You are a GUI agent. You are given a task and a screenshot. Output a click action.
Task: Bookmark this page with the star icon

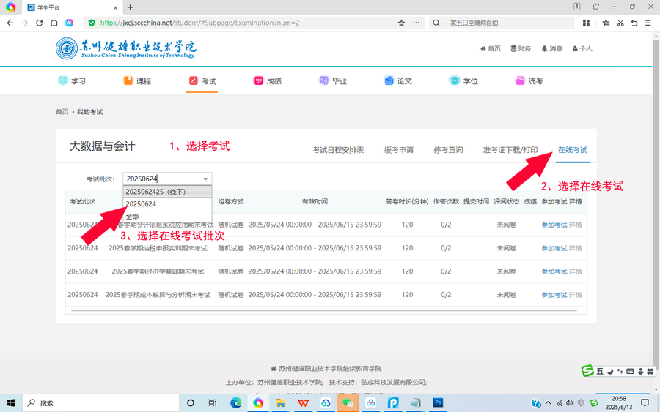click(x=401, y=23)
